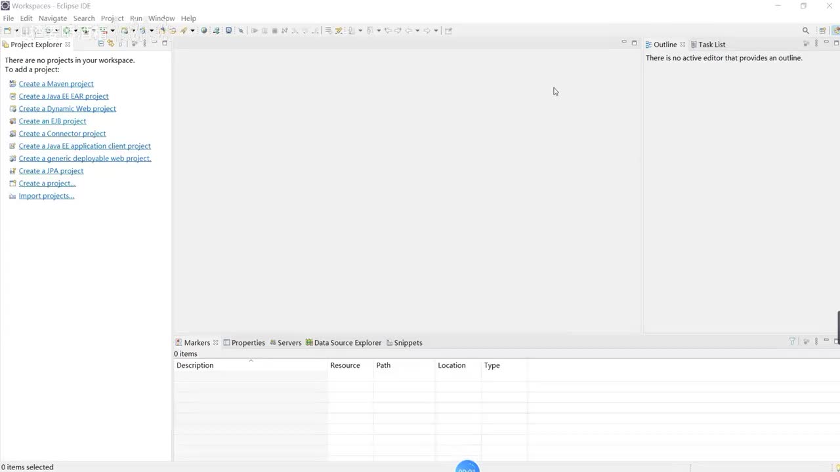Viewport: 840px width, 472px height.
Task: Click the Search magnifier icon in toolbar
Action: pos(806,31)
